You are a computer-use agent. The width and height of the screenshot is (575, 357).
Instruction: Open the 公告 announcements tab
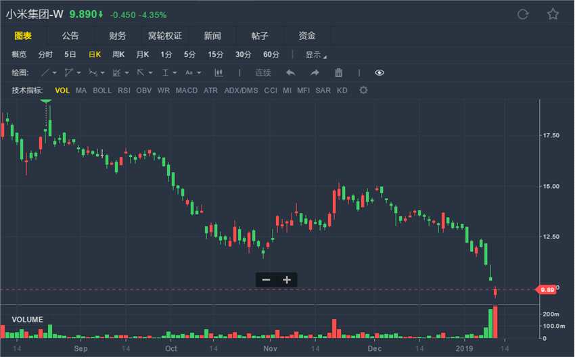tap(70, 36)
